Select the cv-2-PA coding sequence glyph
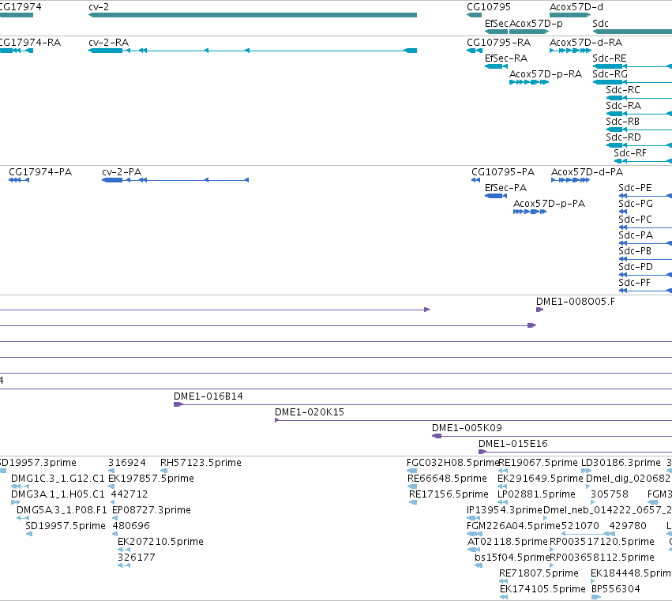672x601 pixels. pyautogui.click(x=175, y=180)
